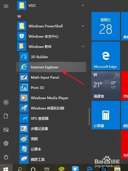
Task: Collapse Windows 附件 folder chevron
Action: click(x=83, y=46)
